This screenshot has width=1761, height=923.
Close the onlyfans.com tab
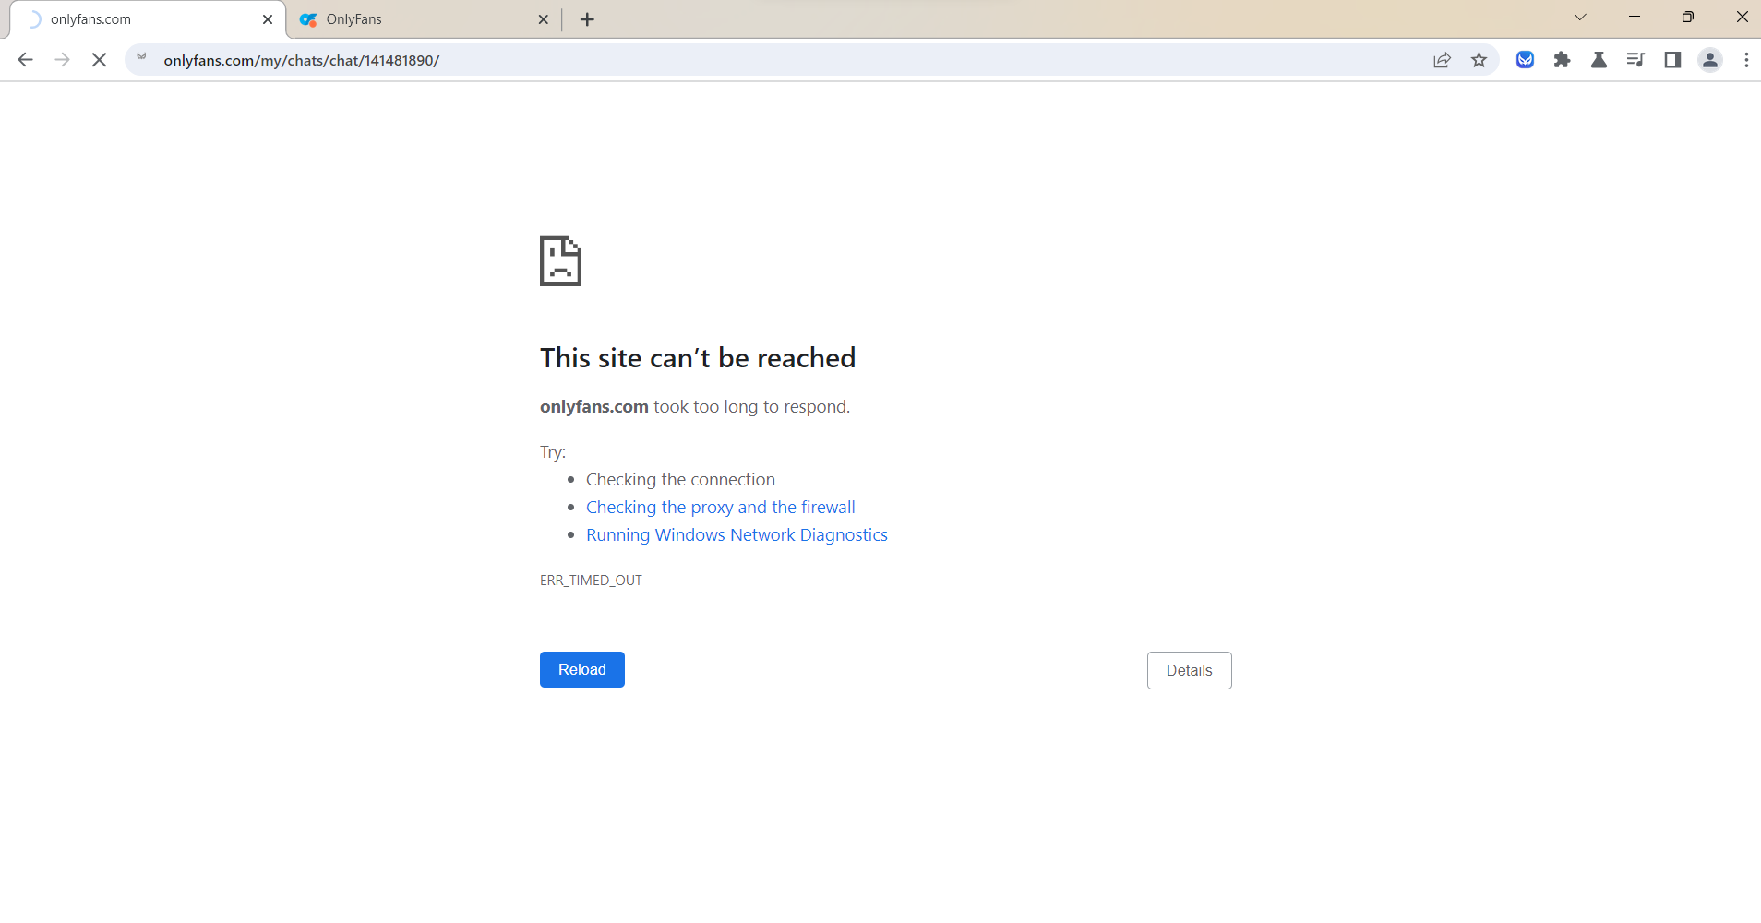click(x=268, y=19)
